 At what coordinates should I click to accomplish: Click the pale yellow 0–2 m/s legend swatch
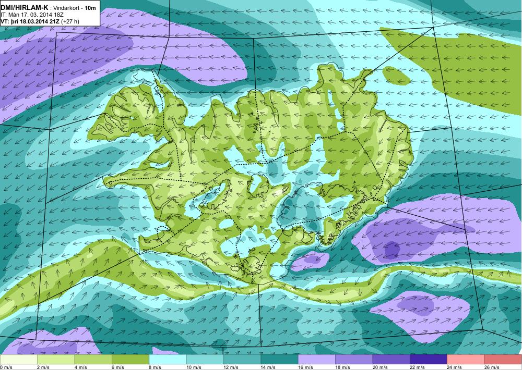click(x=19, y=359)
